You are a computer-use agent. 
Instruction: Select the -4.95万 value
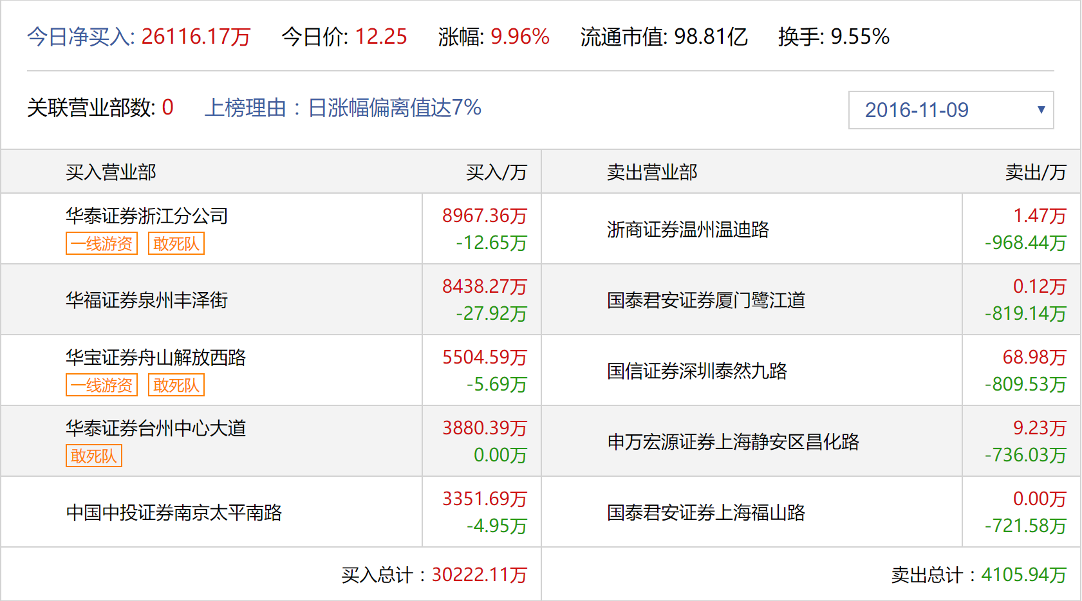click(x=497, y=526)
